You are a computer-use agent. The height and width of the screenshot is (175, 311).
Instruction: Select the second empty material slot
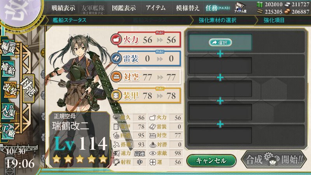pyautogui.click(x=220, y=65)
